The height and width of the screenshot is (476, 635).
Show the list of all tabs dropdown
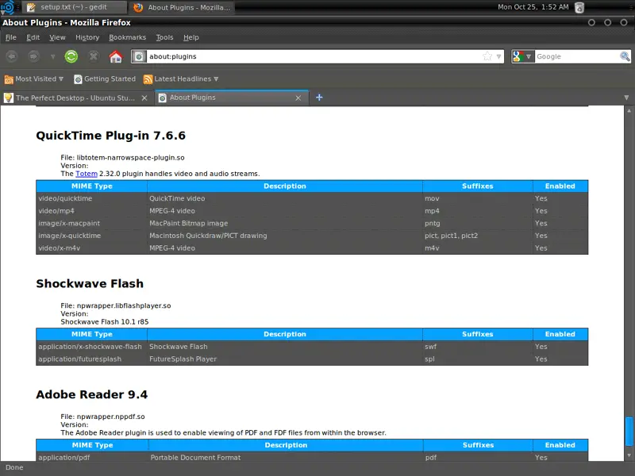click(x=626, y=98)
